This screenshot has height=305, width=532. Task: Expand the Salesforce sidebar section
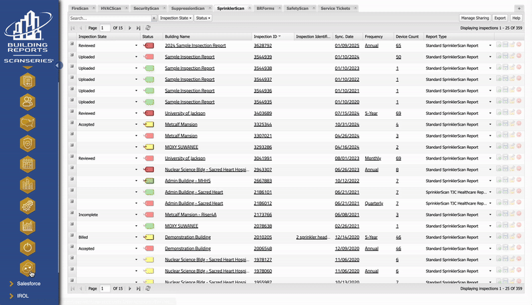(x=11, y=284)
